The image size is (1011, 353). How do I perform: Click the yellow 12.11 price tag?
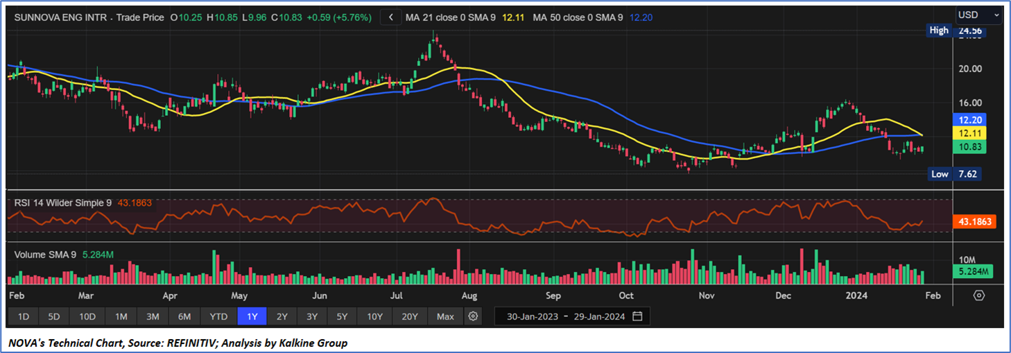pos(970,132)
